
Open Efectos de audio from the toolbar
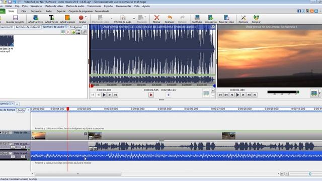(x=123, y=19)
